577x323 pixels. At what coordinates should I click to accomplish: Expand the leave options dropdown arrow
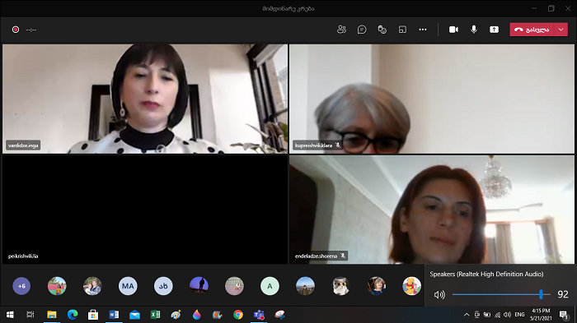pyautogui.click(x=561, y=30)
